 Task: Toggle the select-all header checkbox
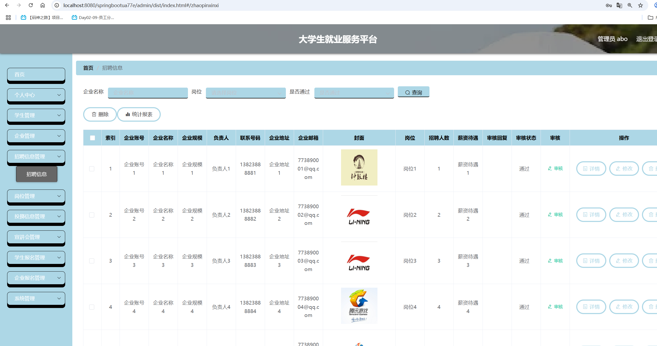(x=92, y=138)
